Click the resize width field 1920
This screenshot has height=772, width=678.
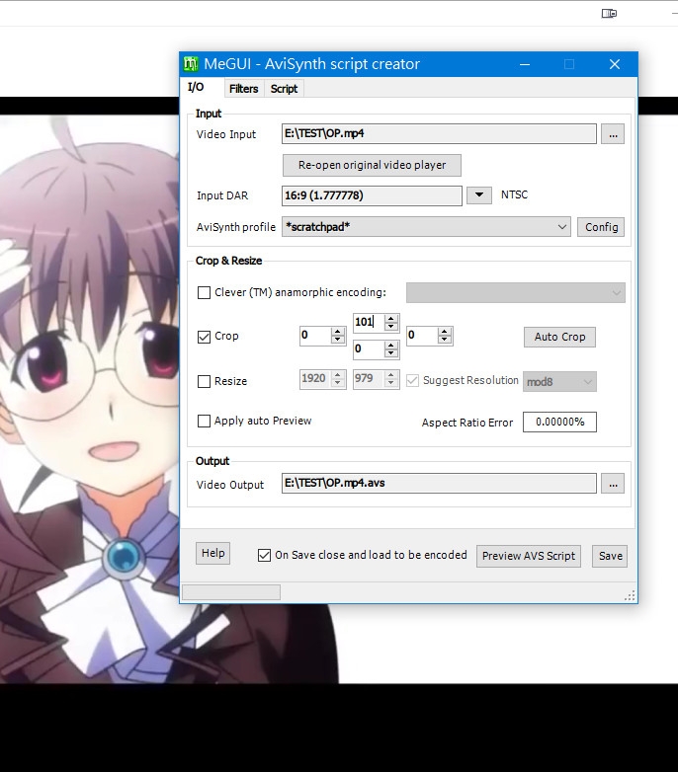pyautogui.click(x=315, y=379)
